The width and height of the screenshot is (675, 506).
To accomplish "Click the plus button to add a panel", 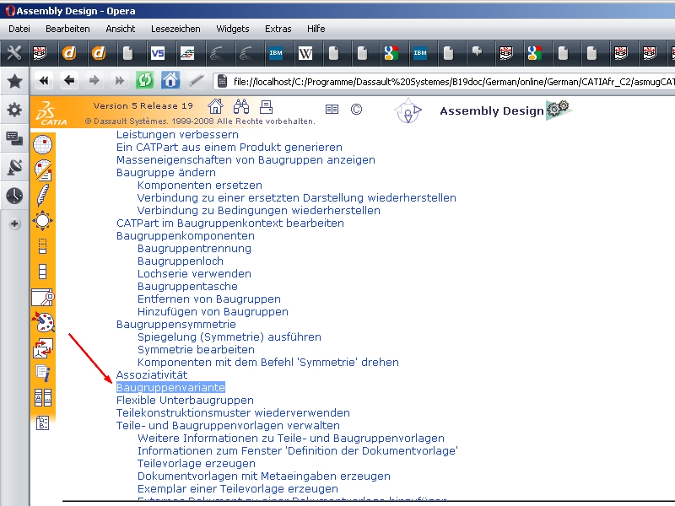I will [14, 223].
